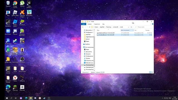Expand the ribbon using the chevron
178x100 pixels.
pos(151,24)
